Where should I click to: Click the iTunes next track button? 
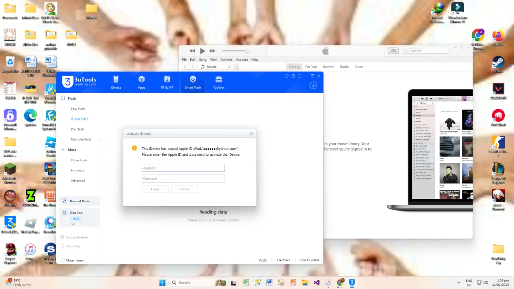click(212, 51)
